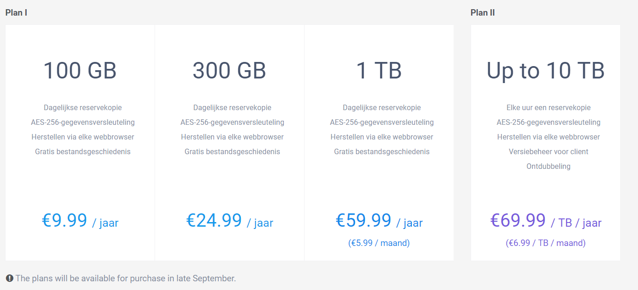638x290 pixels.
Task: Choose the Up to 10 TB plan
Action: point(545,71)
